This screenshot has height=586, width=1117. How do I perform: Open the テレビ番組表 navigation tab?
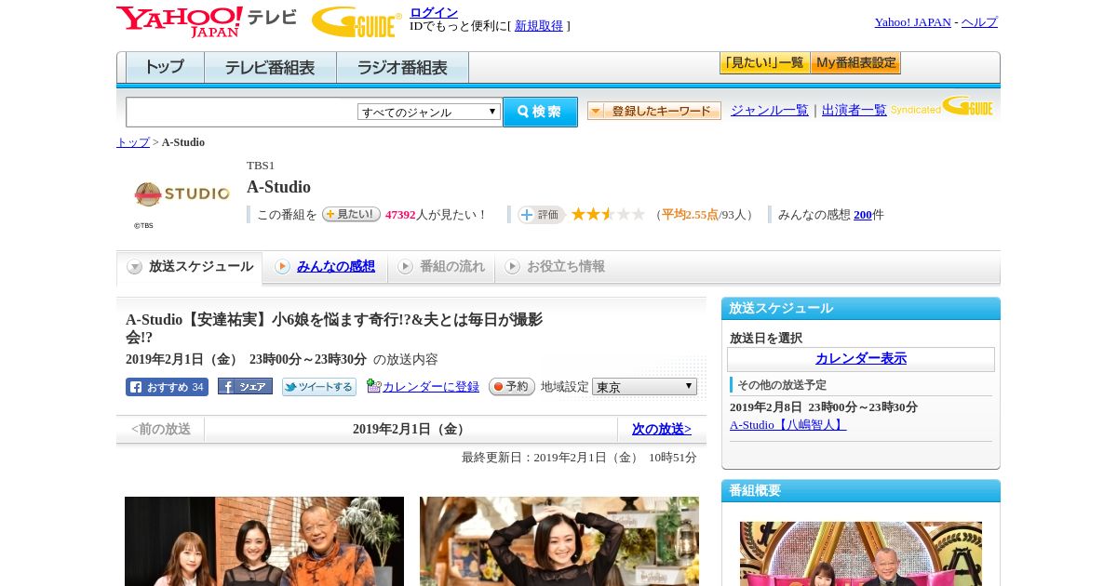[270, 68]
